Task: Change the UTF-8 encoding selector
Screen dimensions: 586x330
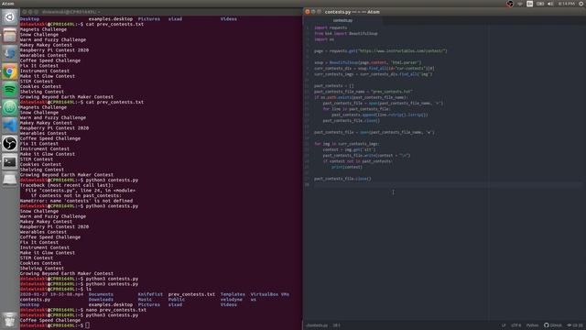Action: 516,325
